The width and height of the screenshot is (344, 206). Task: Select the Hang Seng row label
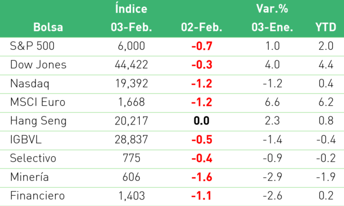tap(38, 121)
